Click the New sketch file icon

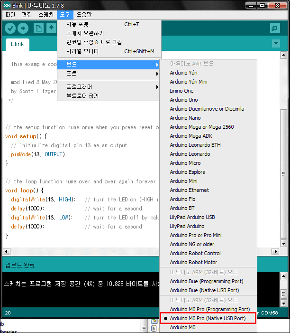coord(38,28)
